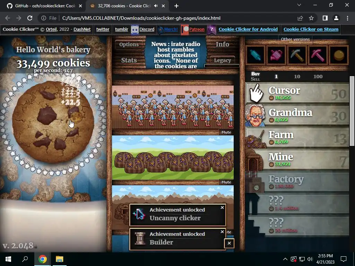The height and width of the screenshot is (266, 355).
Task: Select the locked 20 million building
Action: [297, 226]
